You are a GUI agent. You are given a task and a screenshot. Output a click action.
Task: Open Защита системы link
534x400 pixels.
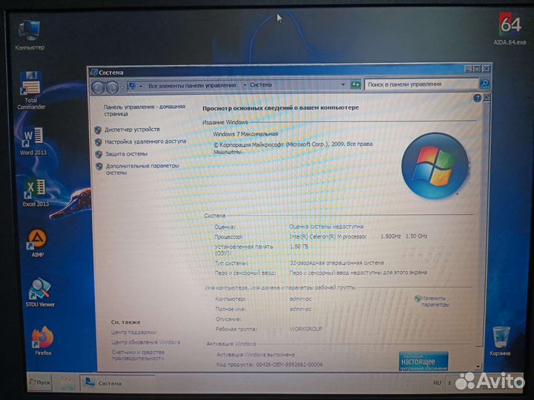(x=126, y=154)
